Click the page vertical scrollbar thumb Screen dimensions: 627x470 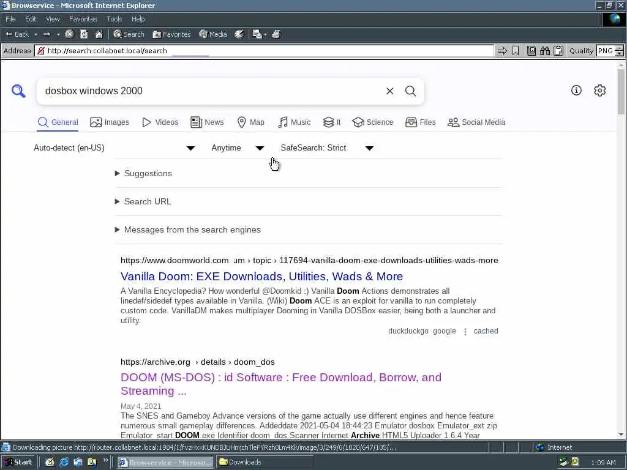621,92
